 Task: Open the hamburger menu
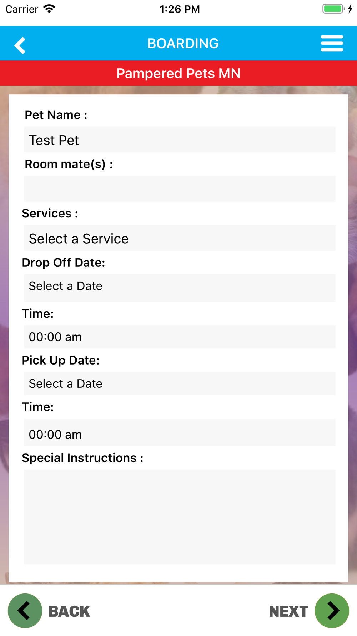coord(332,43)
